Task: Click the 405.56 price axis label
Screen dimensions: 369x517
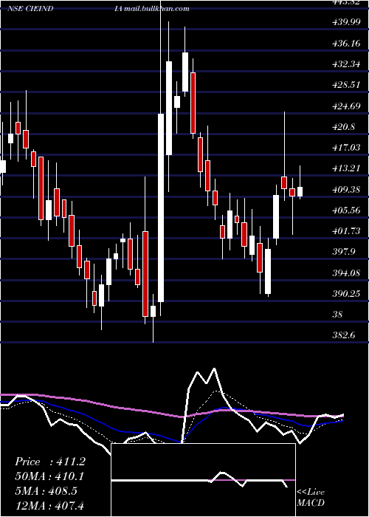Action: pos(345,210)
